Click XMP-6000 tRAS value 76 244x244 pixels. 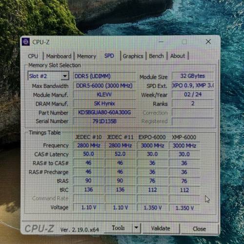point(184,181)
